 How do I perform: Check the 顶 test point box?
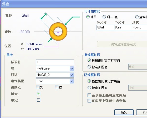point(38,87)
